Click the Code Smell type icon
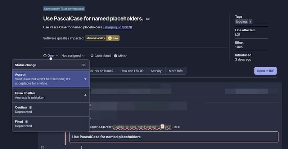 point(92,56)
